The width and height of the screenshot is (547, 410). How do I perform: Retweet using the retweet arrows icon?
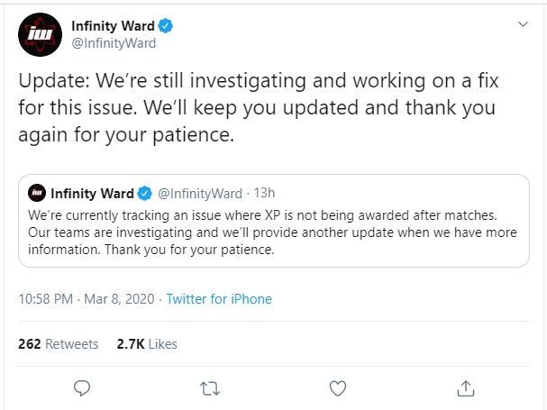[x=210, y=388]
